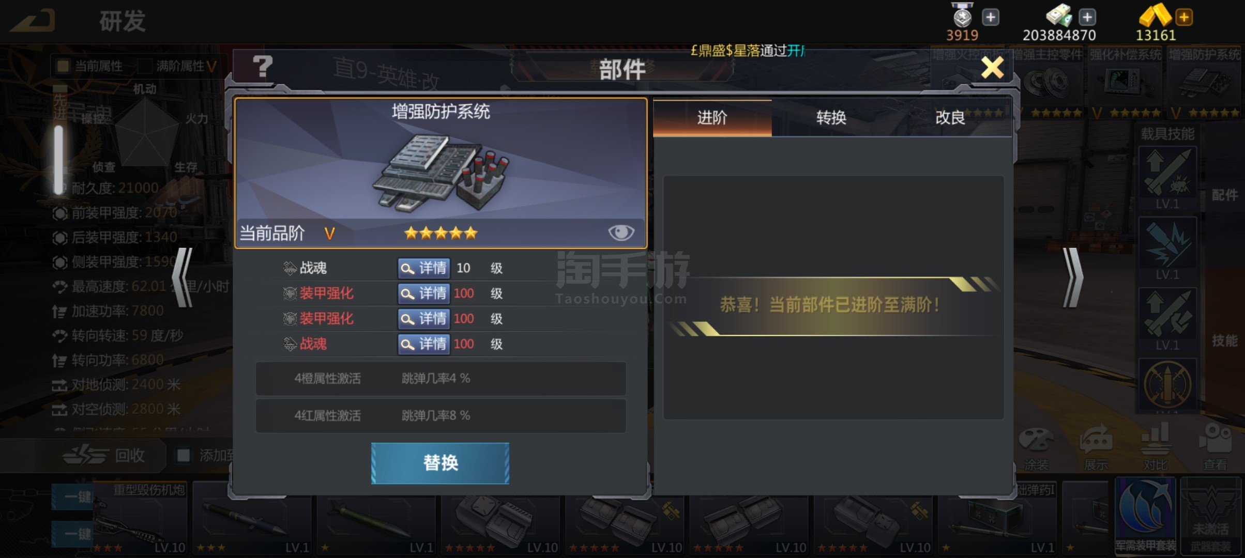Go to next part with right chevron
Viewport: 1245px width, 558px height.
(x=1072, y=277)
